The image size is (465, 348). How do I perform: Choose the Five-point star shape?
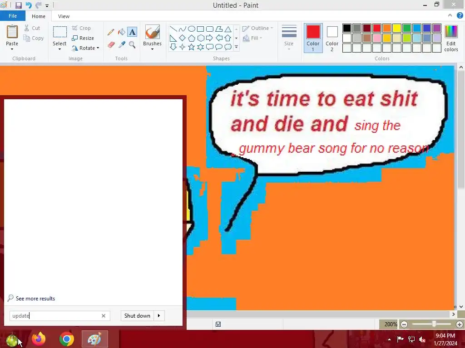(192, 47)
